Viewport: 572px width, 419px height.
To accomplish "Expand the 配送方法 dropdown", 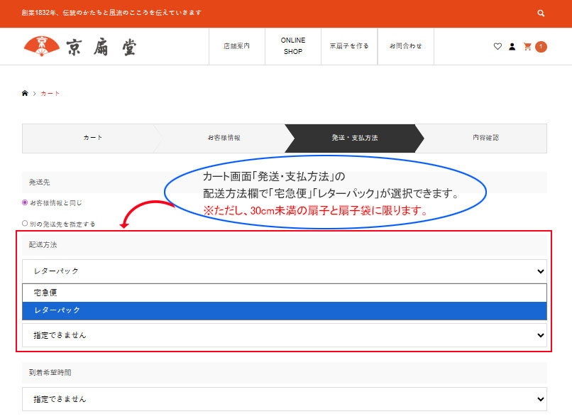I will click(x=284, y=271).
